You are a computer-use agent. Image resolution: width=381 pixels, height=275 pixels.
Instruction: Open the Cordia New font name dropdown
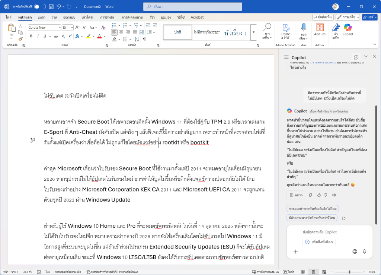pyautogui.click(x=60, y=28)
